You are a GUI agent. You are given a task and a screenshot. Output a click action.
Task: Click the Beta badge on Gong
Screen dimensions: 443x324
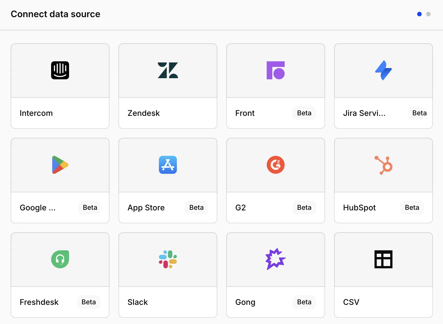pos(304,302)
